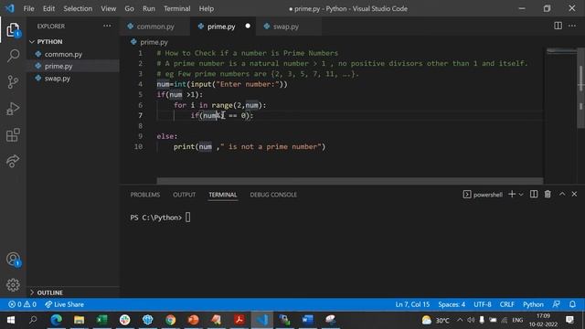Open the Run menu
The image size is (585, 329).
(148, 8)
